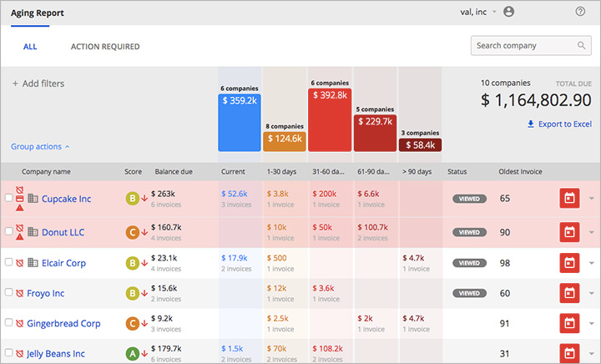This screenshot has width=601, height=364.
Task: Switch to the ACTION REQUIRED tab
Action: tap(105, 47)
